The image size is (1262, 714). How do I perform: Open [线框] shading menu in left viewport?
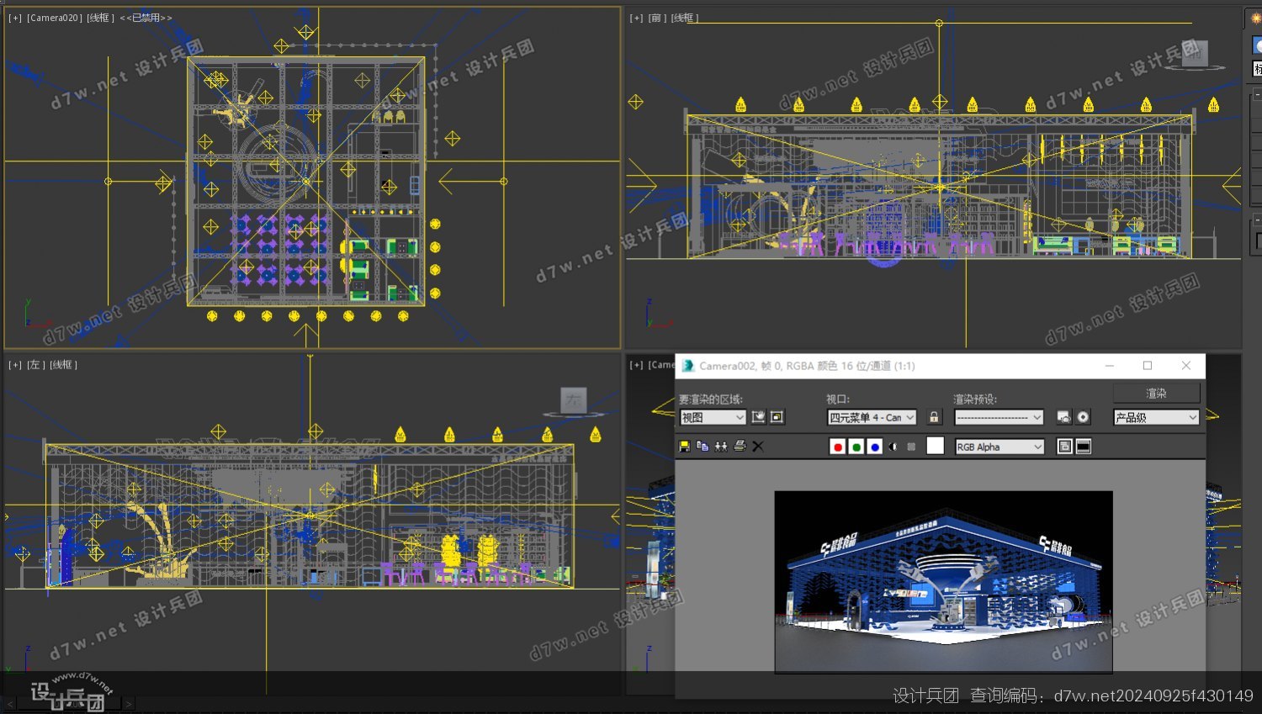click(64, 365)
